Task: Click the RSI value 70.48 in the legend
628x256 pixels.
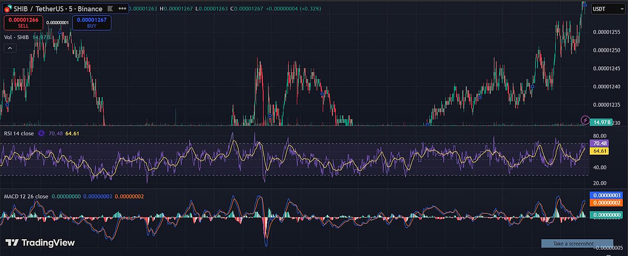Action: tap(55, 133)
